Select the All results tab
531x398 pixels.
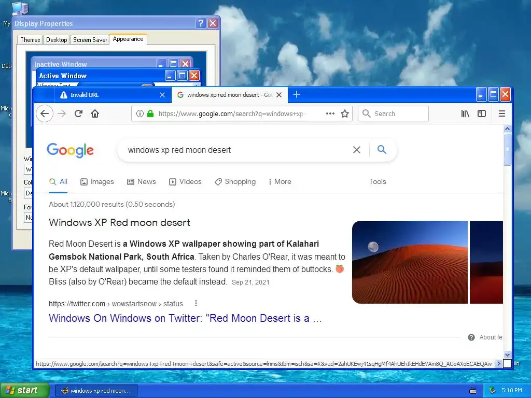coord(58,182)
